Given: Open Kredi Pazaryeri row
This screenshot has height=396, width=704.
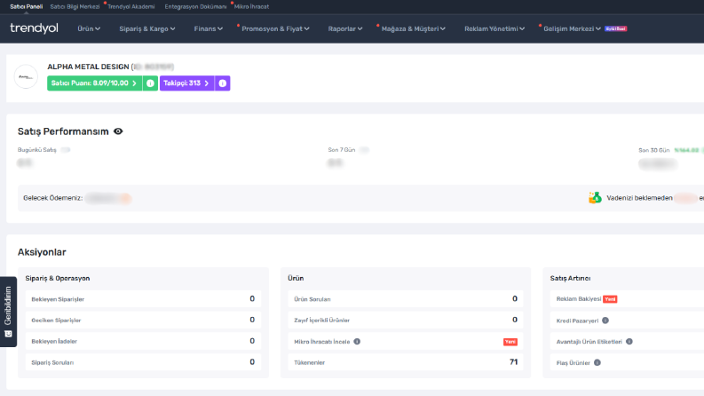Looking at the screenshot, I should [628, 321].
